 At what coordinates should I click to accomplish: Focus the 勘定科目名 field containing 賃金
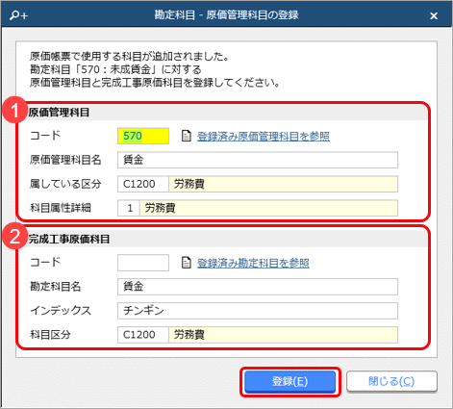(x=258, y=287)
